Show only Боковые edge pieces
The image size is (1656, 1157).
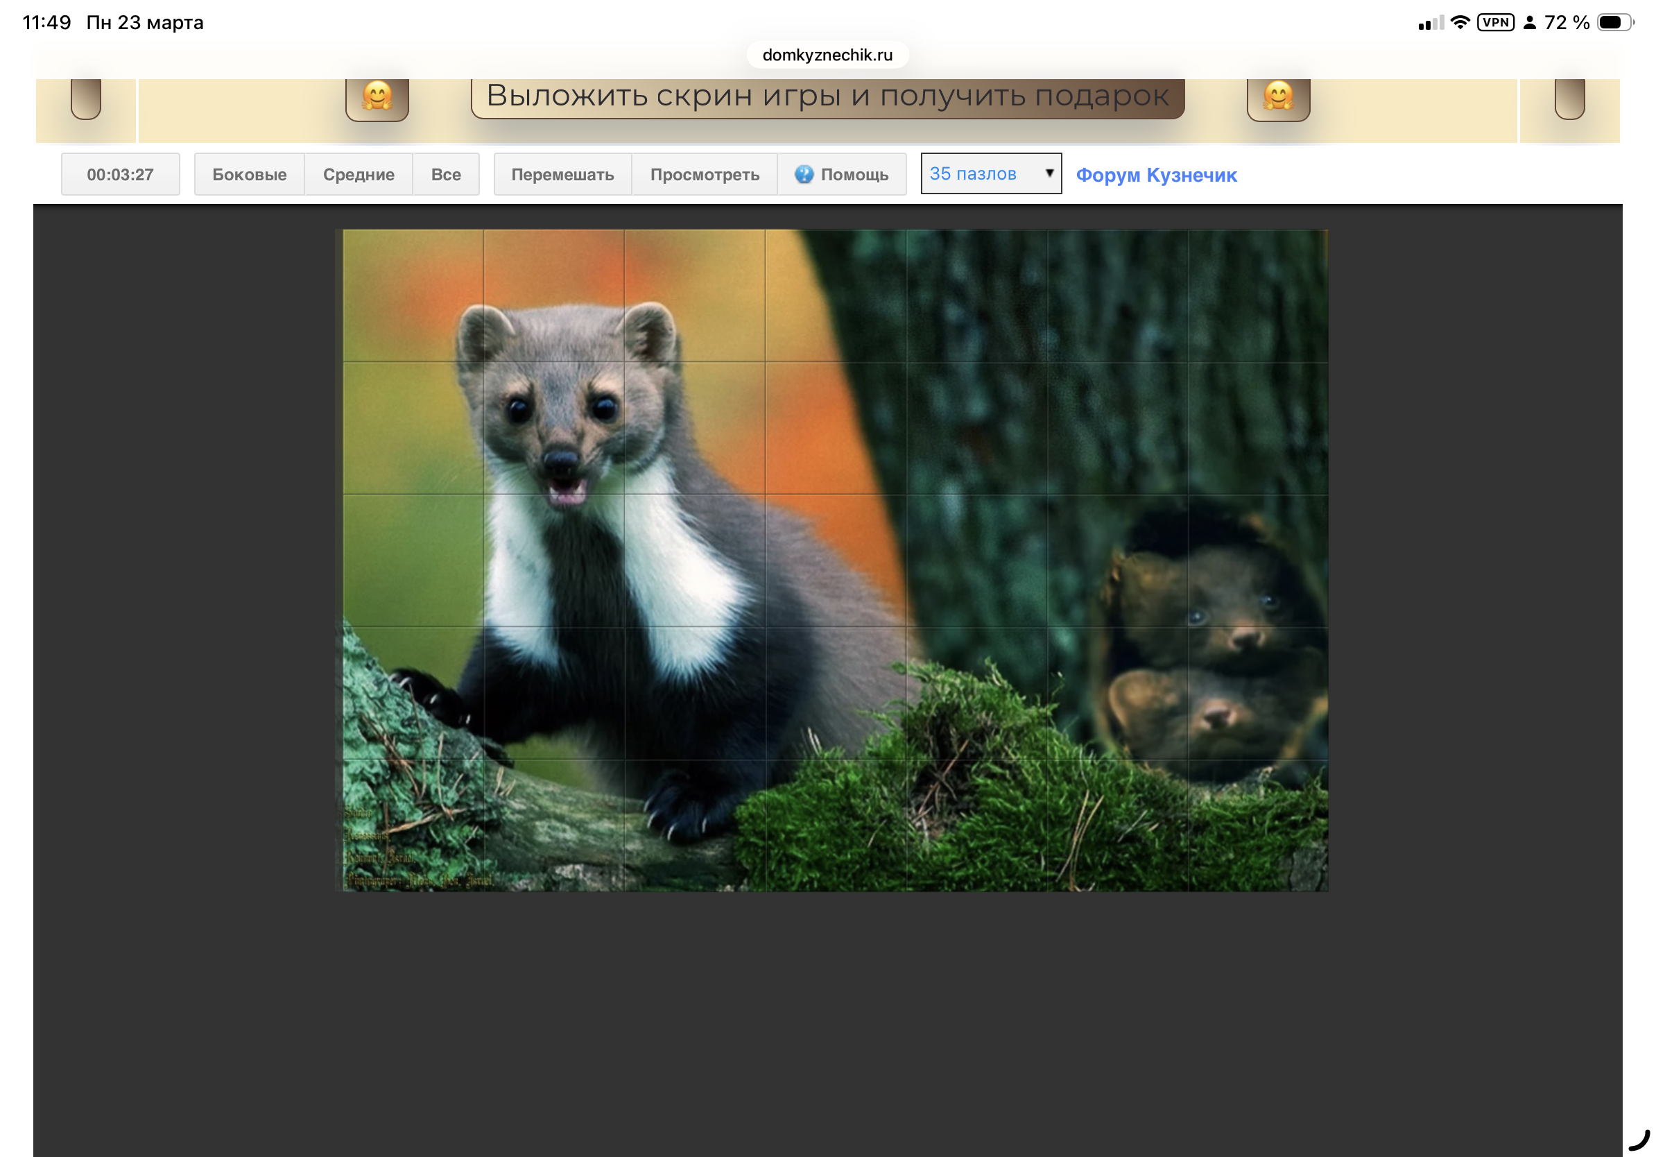(x=249, y=175)
